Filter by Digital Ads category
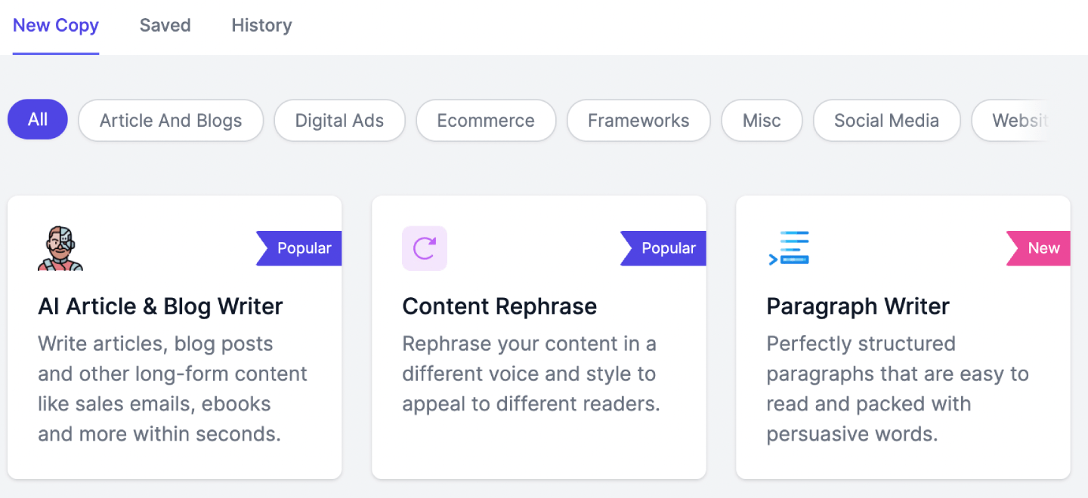 pos(339,121)
